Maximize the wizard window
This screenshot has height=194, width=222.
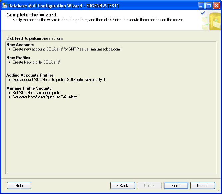[x=209, y=6]
